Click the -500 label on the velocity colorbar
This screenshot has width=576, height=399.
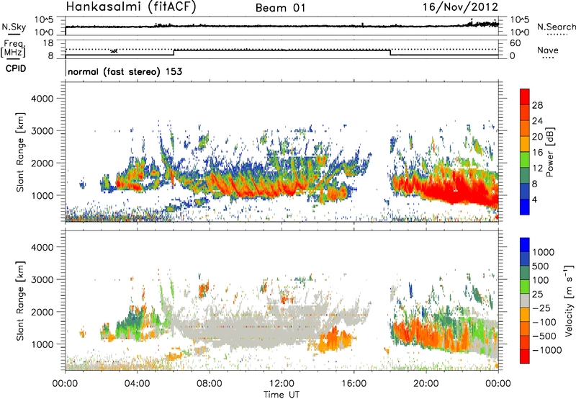pos(544,336)
